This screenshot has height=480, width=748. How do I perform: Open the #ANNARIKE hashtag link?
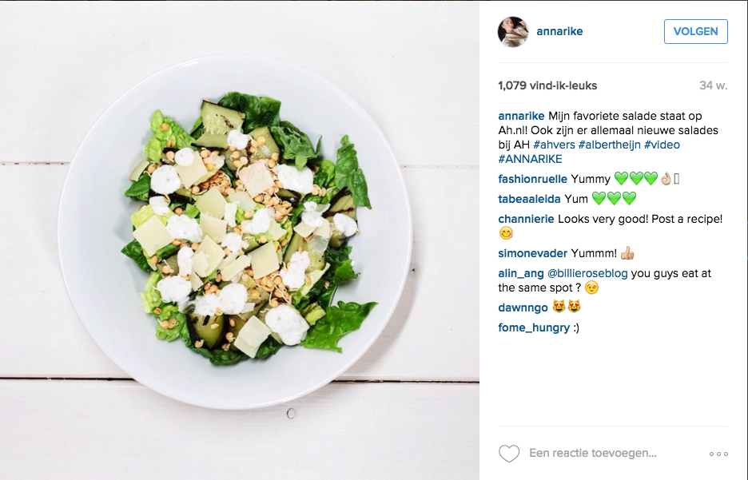[x=530, y=159]
